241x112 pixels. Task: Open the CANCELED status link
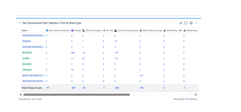click(27, 70)
